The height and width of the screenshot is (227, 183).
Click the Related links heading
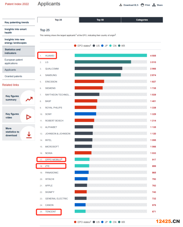point(11,85)
